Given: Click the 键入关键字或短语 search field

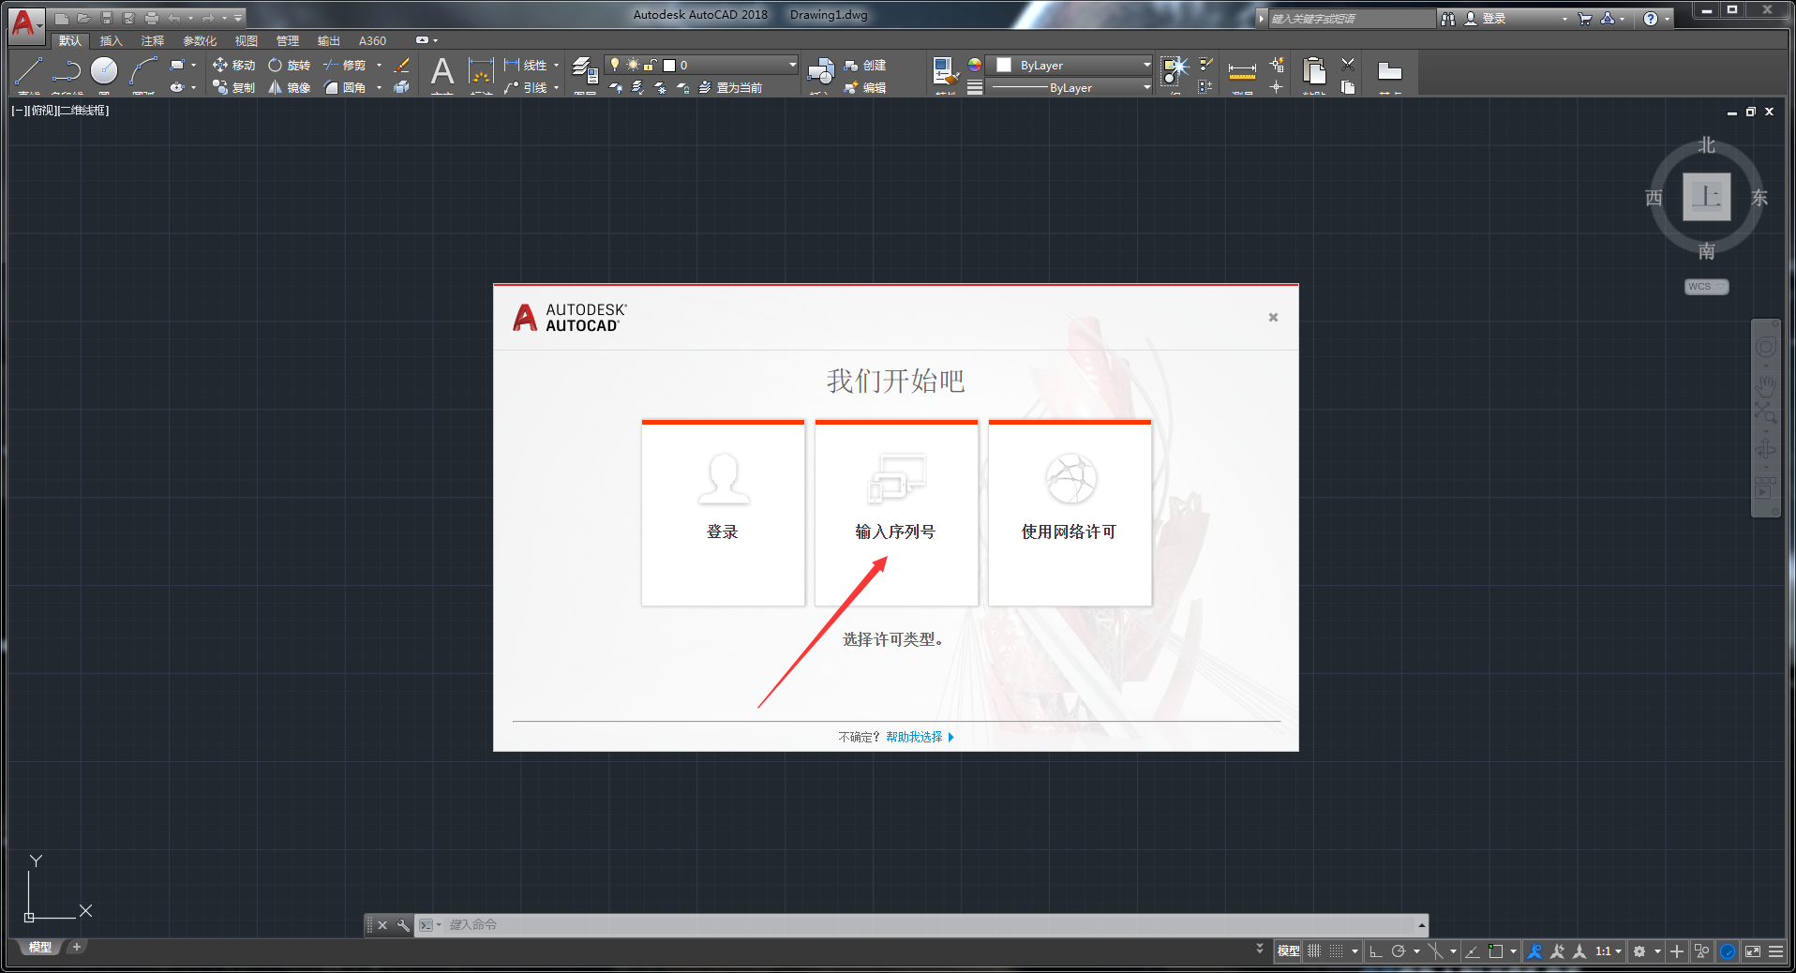Looking at the screenshot, I should tap(1351, 18).
